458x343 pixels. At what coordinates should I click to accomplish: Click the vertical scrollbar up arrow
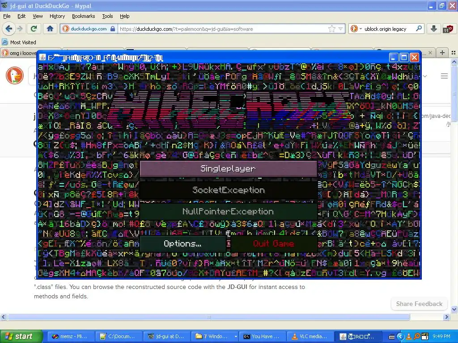click(x=454, y=62)
